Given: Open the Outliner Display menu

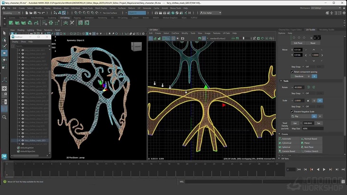Looking at the screenshot, I should (15, 42).
